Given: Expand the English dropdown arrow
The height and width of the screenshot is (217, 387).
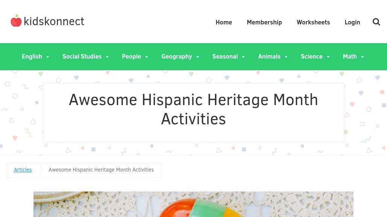Looking at the screenshot, I should click(47, 57).
